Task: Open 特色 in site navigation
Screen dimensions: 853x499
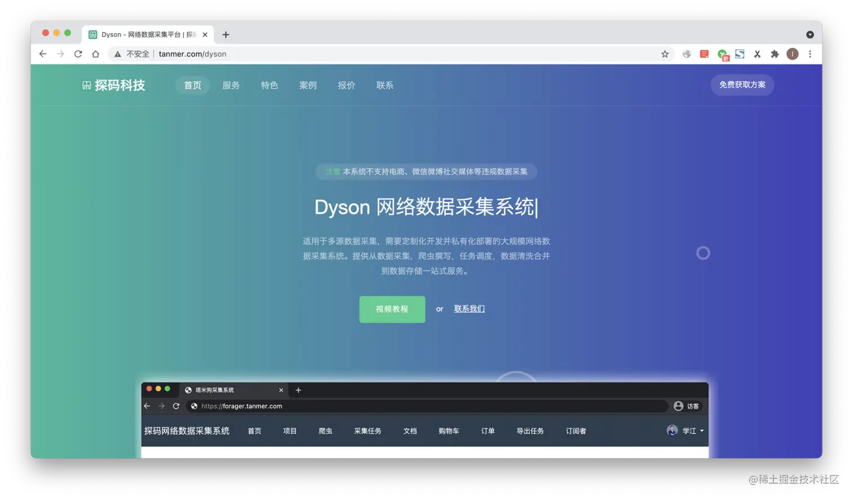Action: (x=269, y=85)
